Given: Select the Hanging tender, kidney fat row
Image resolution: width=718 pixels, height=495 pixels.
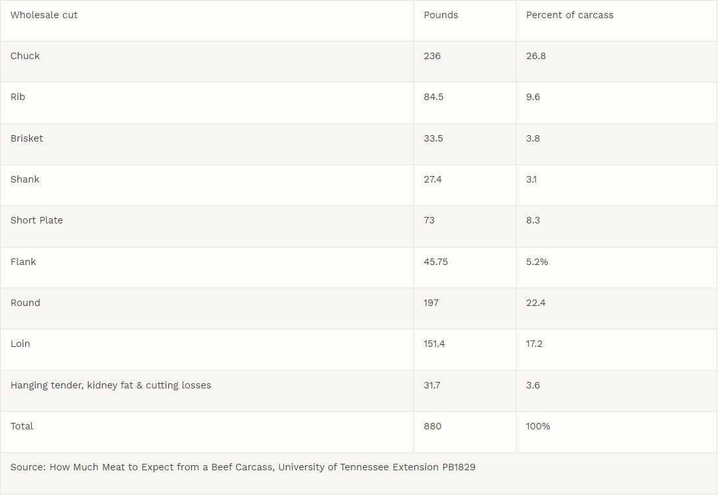Looking at the screenshot, I should [110, 385].
